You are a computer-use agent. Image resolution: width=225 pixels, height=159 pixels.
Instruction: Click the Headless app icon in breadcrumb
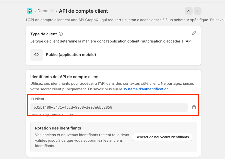pyautogui.click(x=30, y=11)
